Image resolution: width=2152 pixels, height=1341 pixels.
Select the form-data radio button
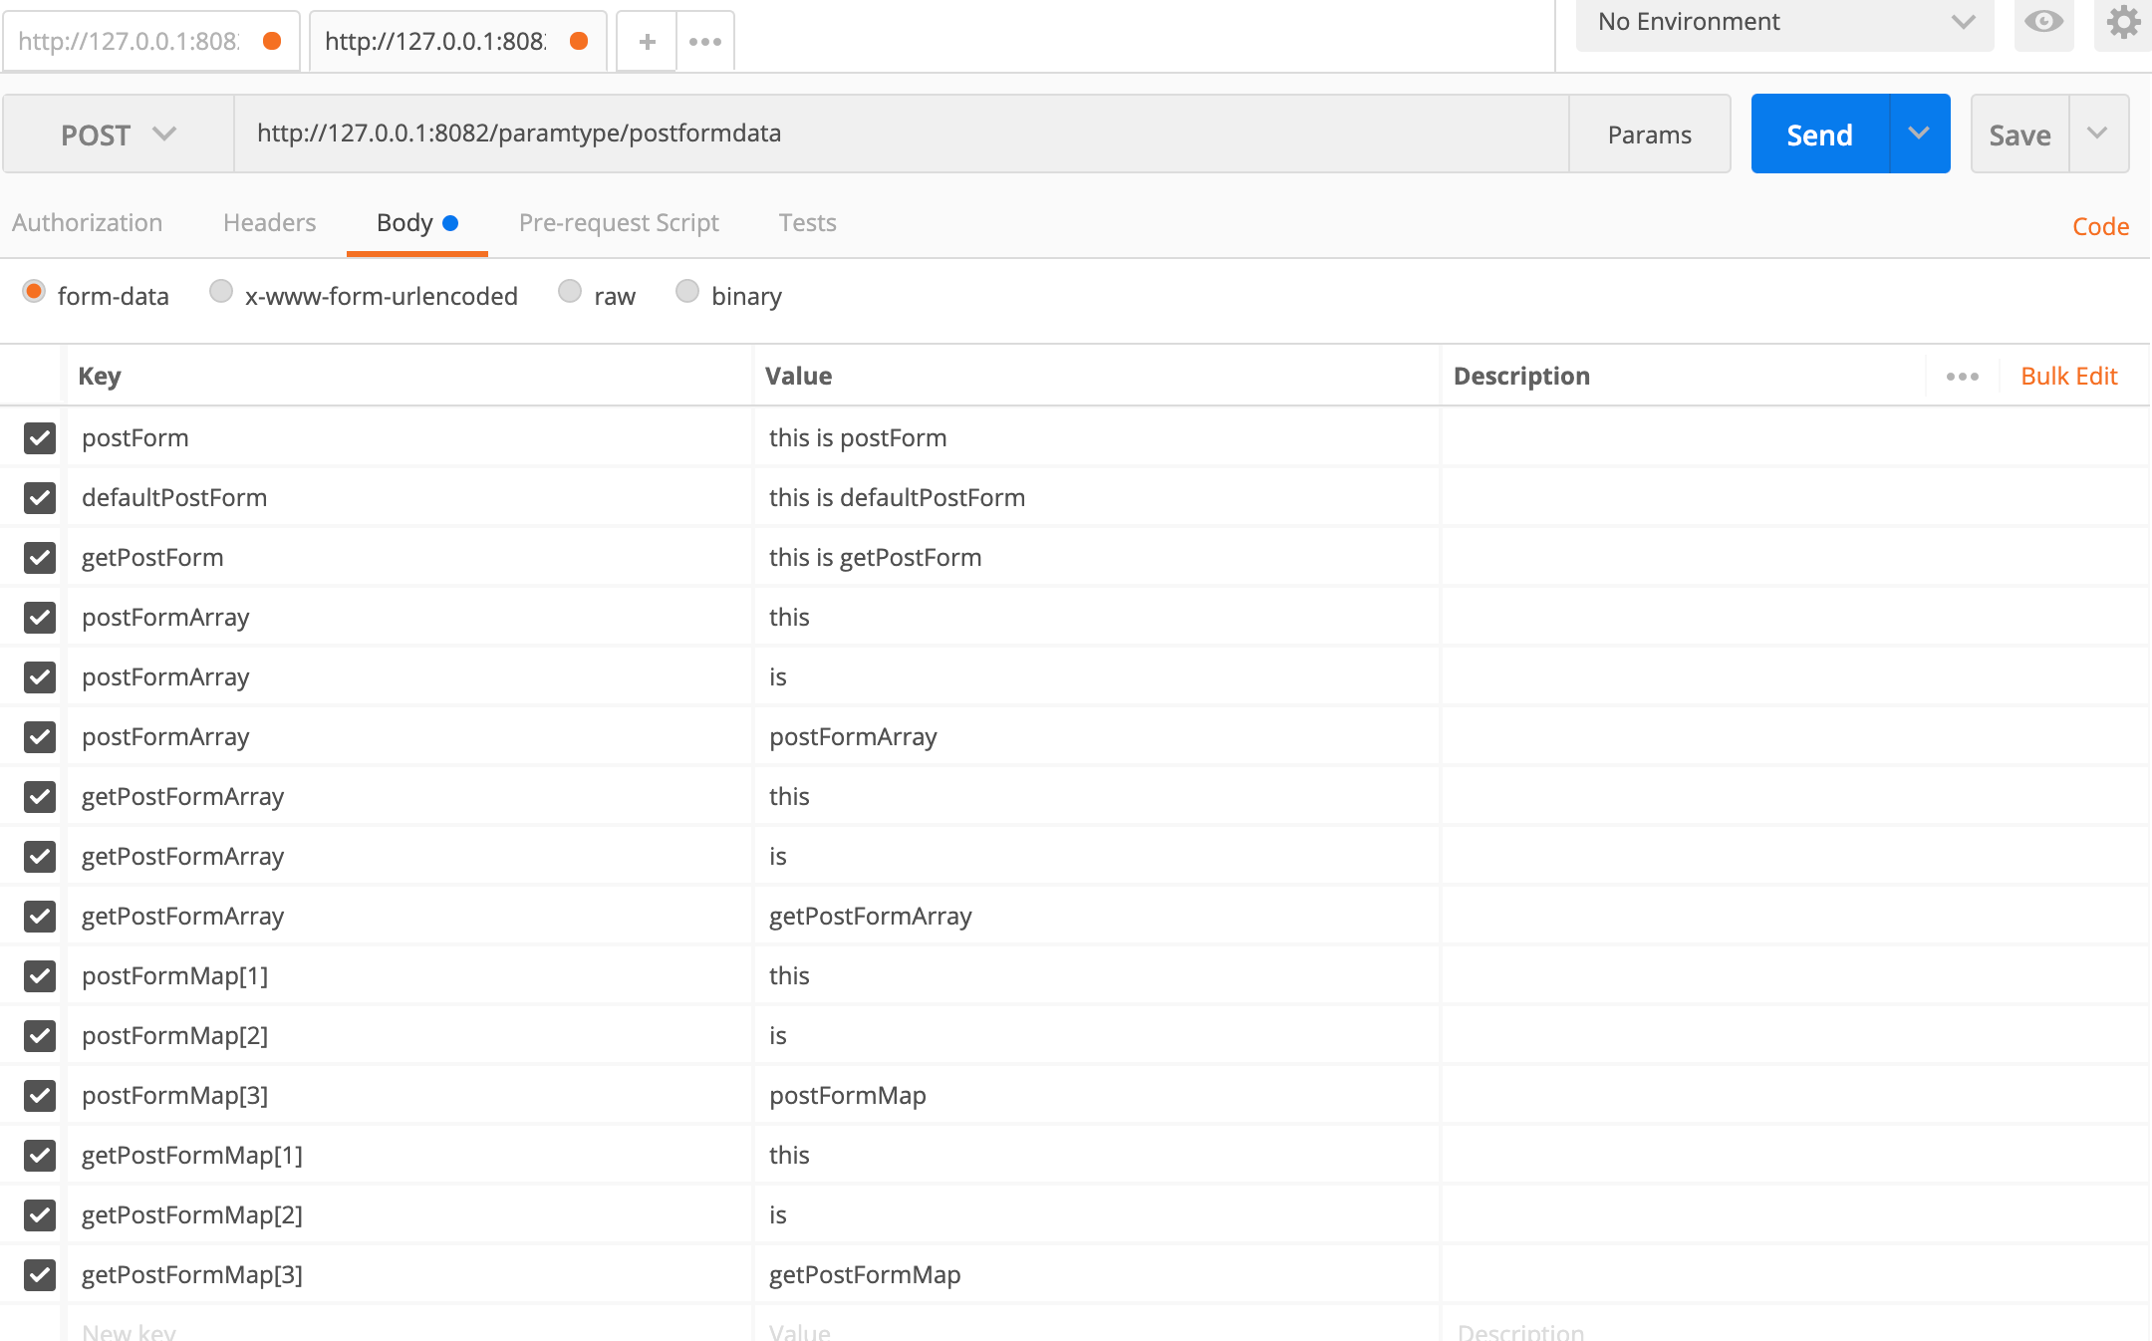(34, 291)
